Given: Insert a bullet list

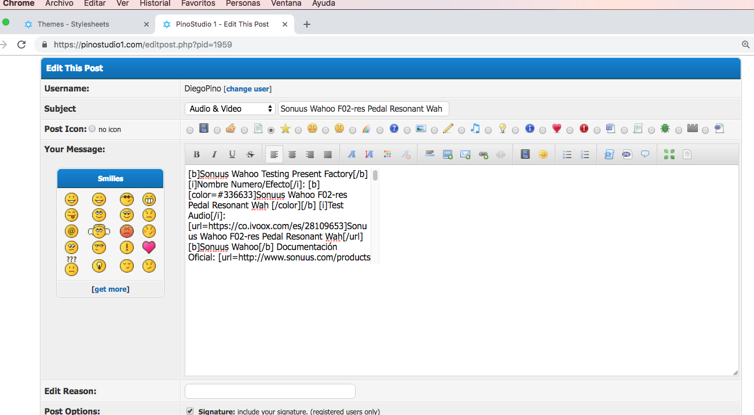Looking at the screenshot, I should (x=568, y=155).
